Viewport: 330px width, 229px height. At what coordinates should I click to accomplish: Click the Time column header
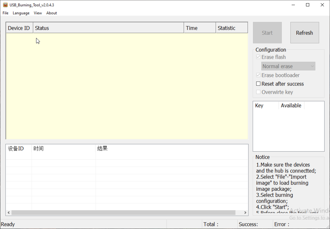click(199, 28)
